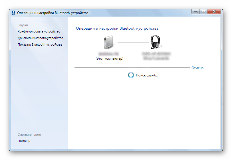The image size is (232, 160).
Task: Click the (Этот компьютер) label
Action: (x=109, y=58)
